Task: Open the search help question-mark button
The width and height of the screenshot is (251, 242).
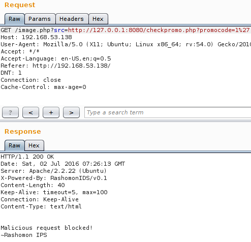Action: pos(10,112)
